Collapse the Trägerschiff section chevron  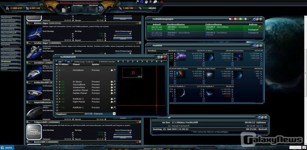tap(30, 122)
